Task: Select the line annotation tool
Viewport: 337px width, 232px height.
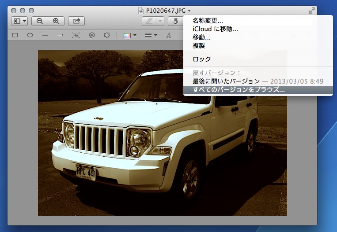Action: (45, 35)
